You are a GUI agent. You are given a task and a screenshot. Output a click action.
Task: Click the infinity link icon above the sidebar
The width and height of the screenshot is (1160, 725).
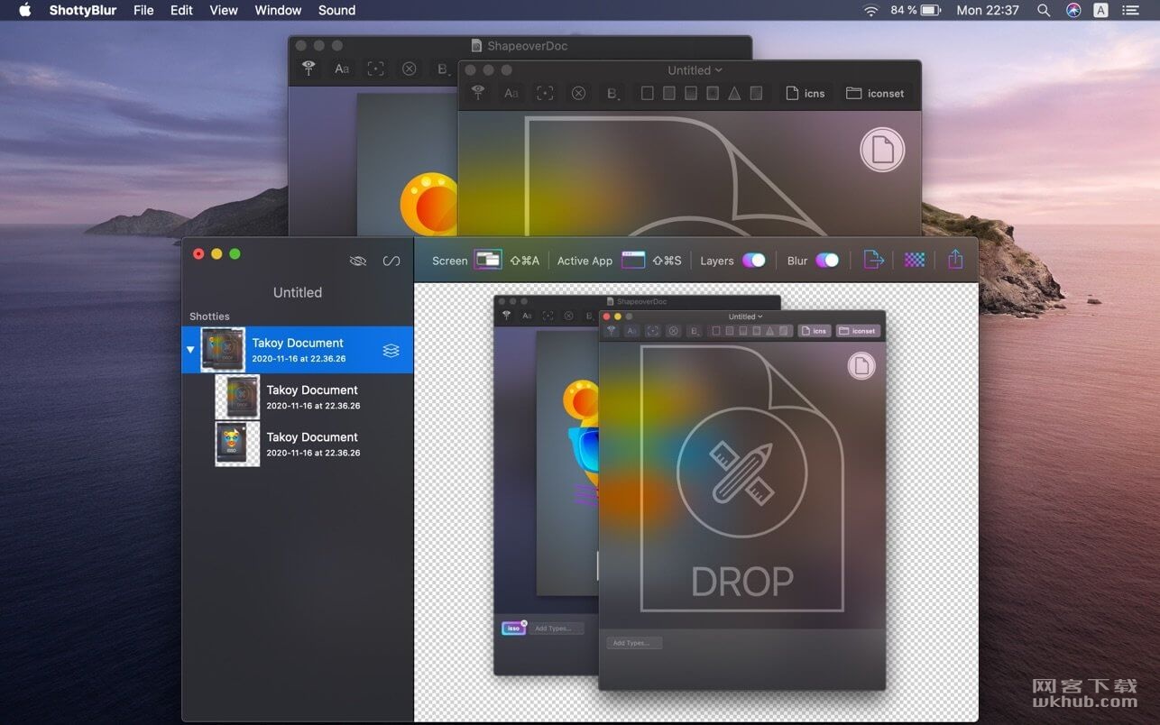(x=391, y=261)
